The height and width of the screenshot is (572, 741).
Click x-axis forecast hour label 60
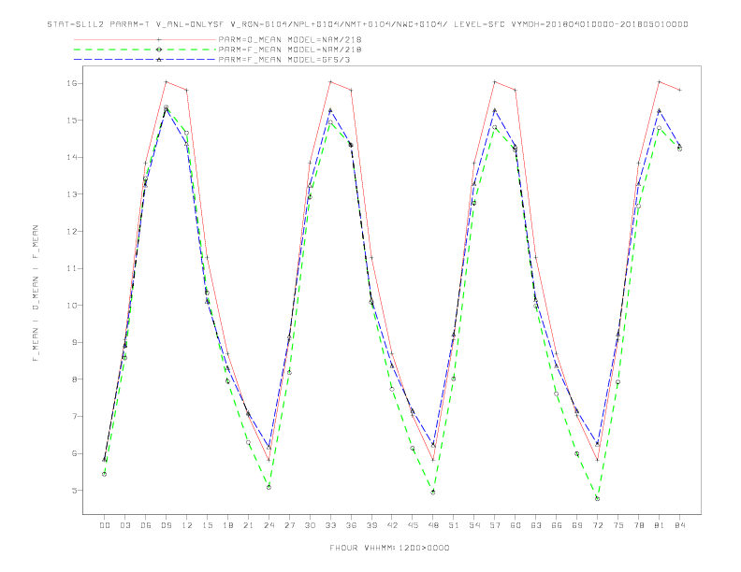(x=516, y=525)
